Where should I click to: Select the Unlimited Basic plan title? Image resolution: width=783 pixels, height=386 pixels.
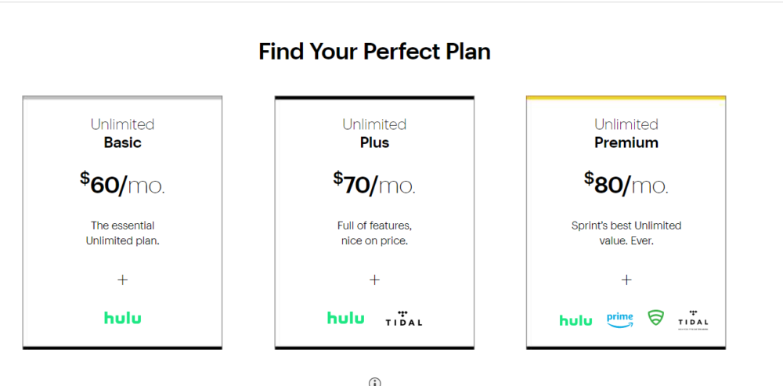point(122,133)
